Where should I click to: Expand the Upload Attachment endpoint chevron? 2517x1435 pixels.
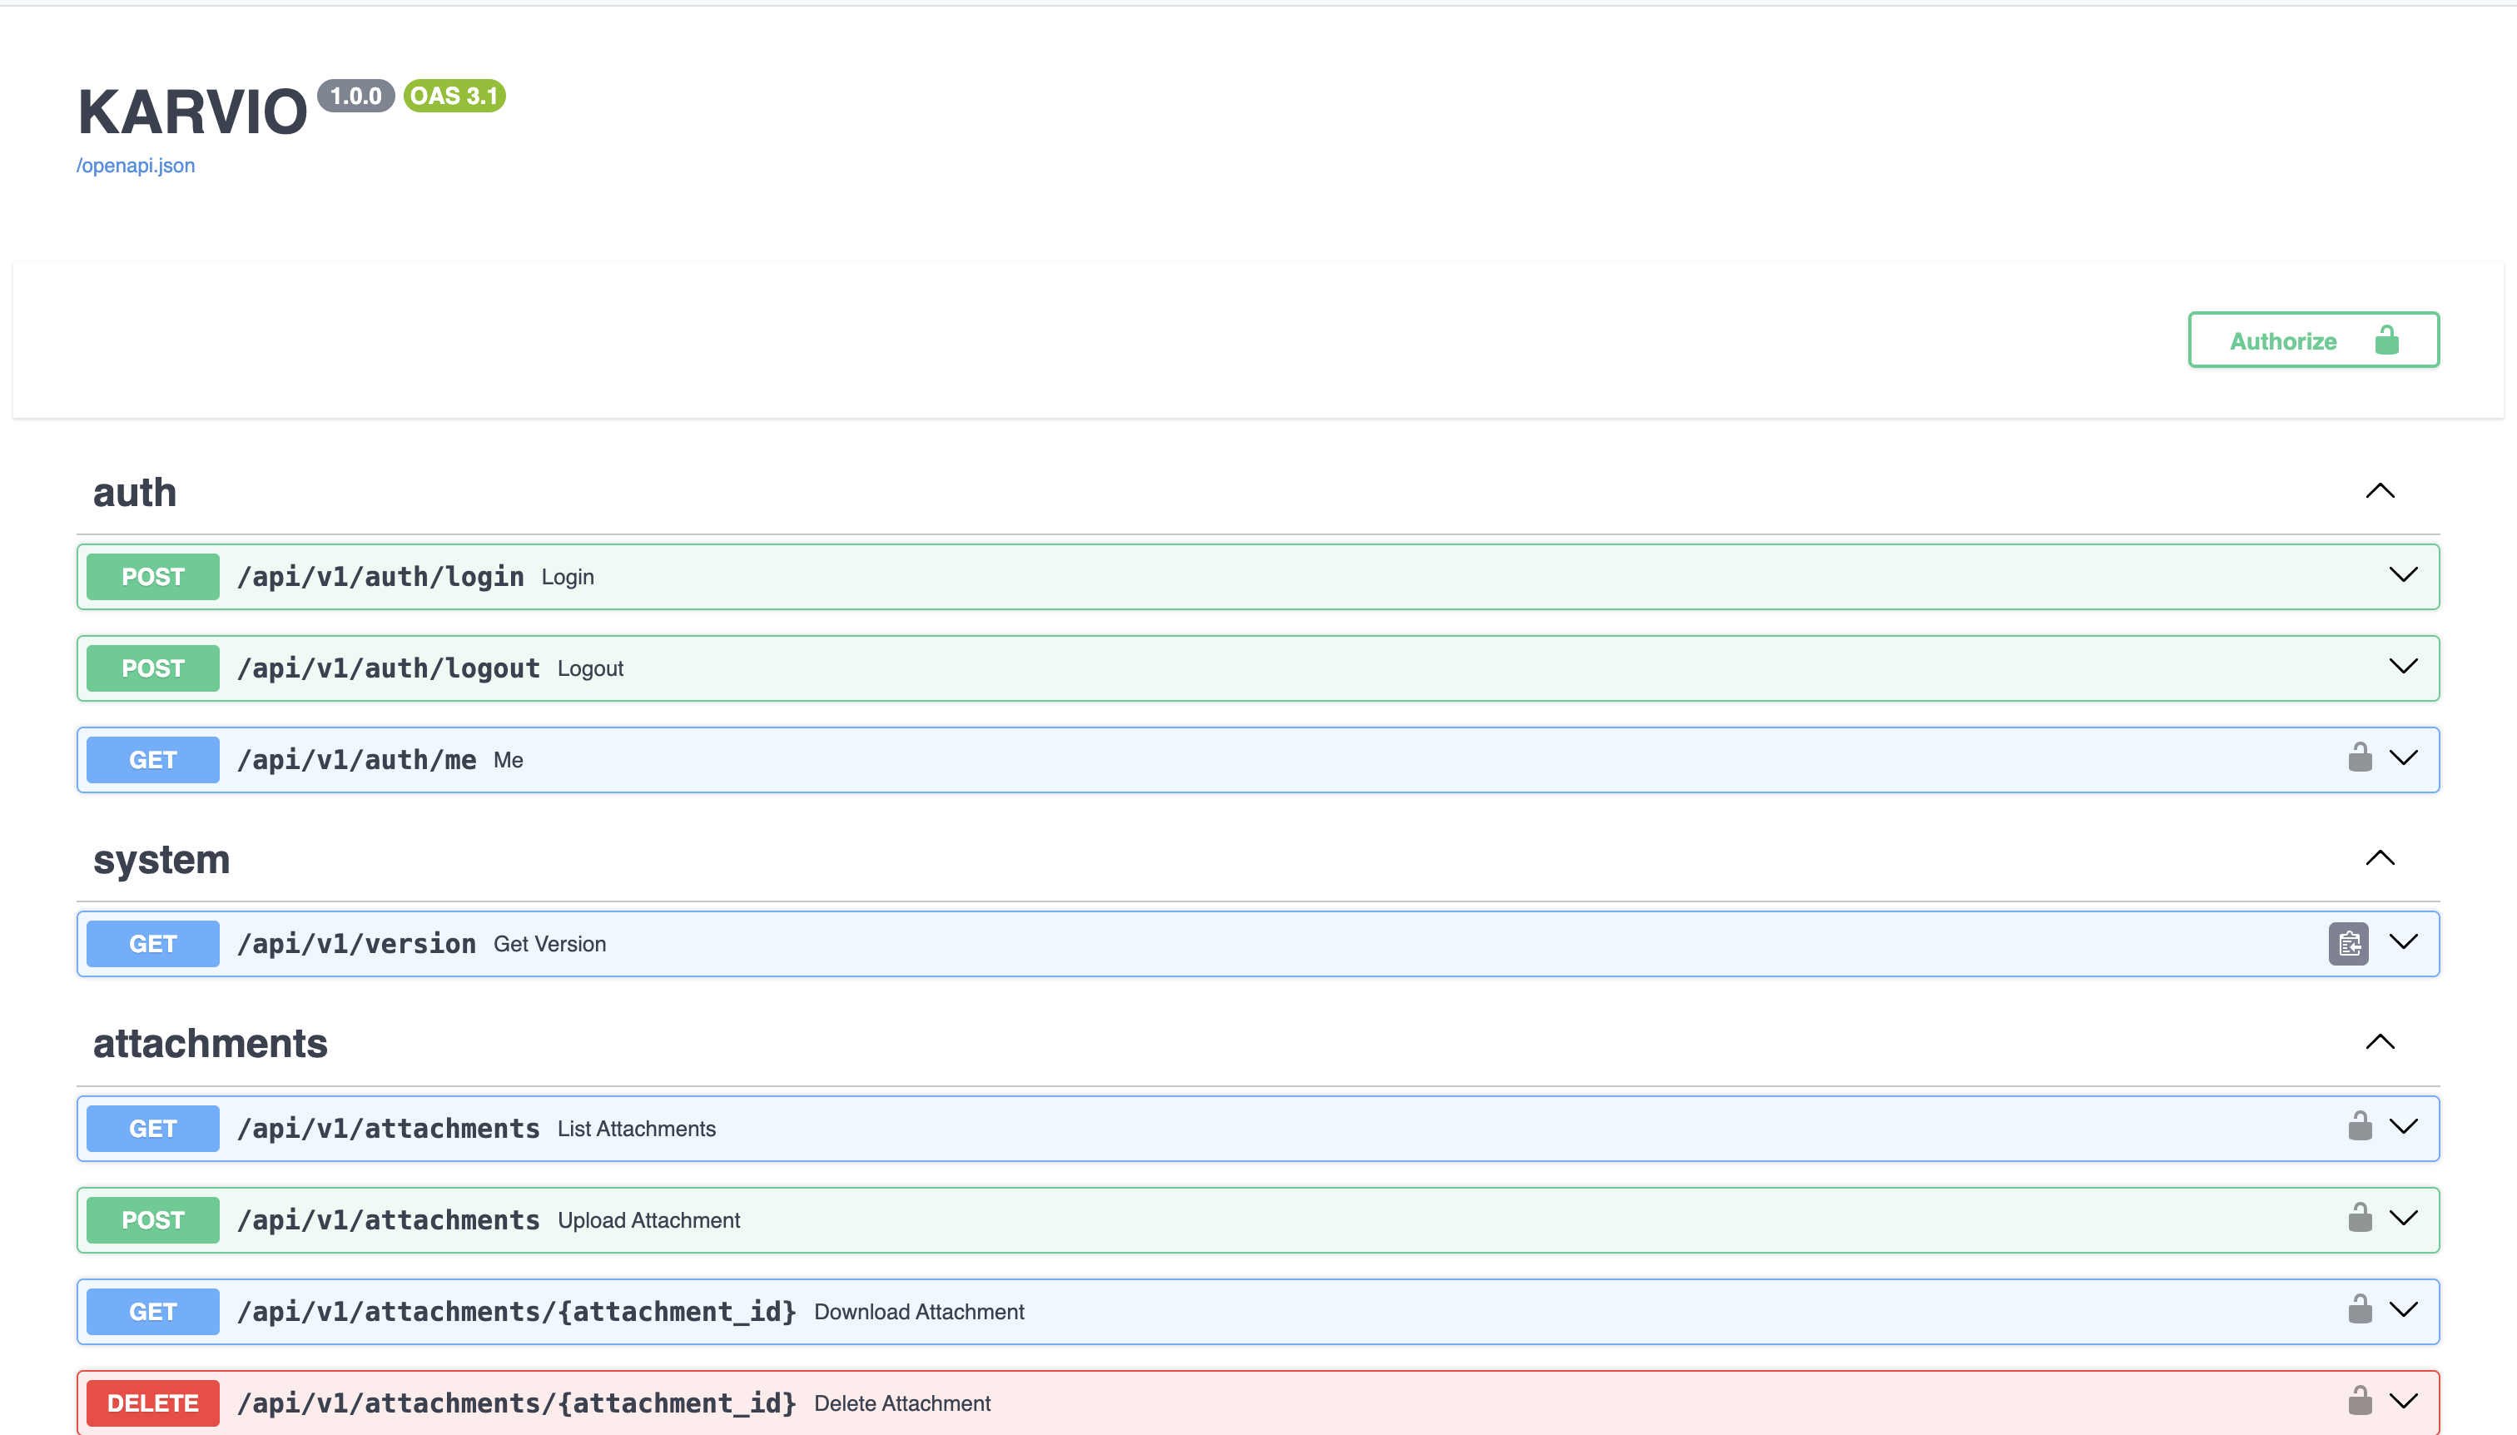tap(2404, 1219)
